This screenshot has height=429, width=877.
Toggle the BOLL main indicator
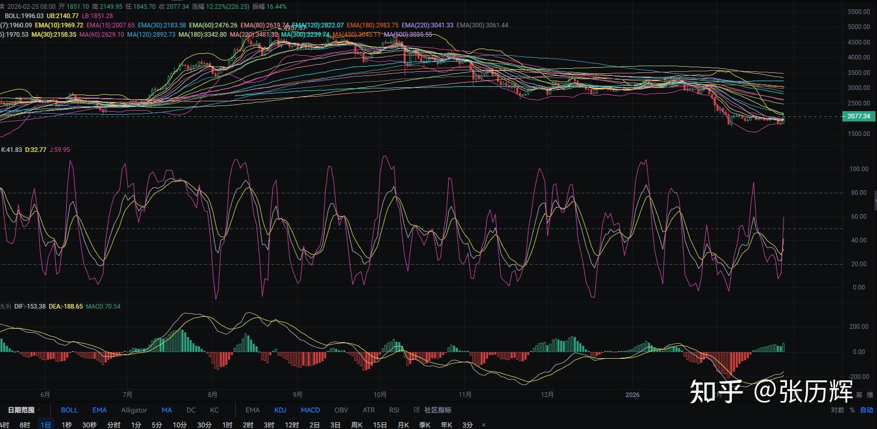tap(69, 410)
